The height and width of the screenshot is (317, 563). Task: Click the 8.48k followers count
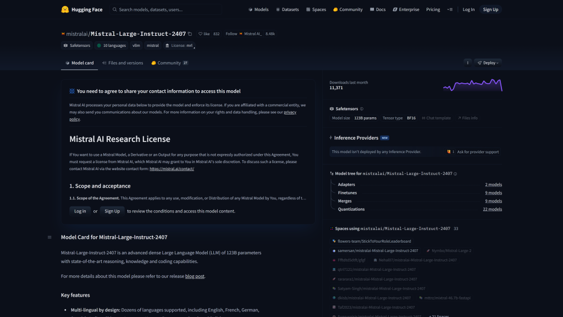[x=270, y=34]
